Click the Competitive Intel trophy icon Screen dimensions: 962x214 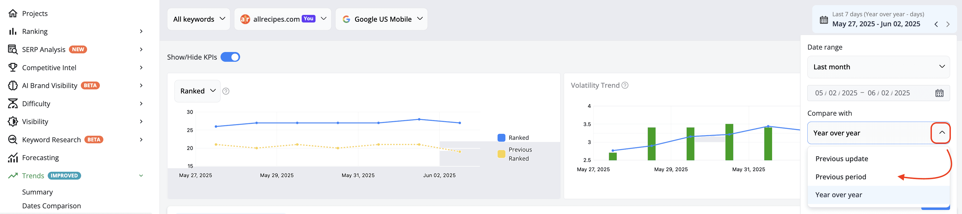pos(13,67)
